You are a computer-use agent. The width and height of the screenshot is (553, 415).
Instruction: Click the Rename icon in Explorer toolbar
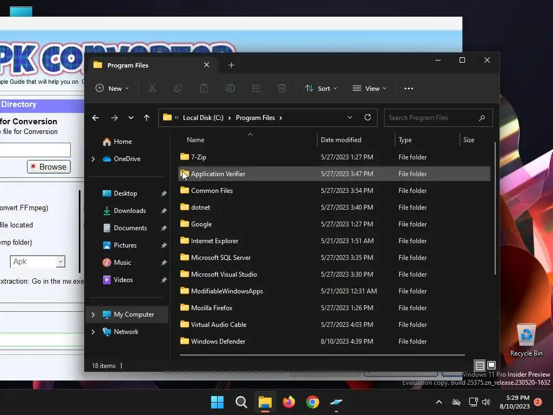pos(230,88)
